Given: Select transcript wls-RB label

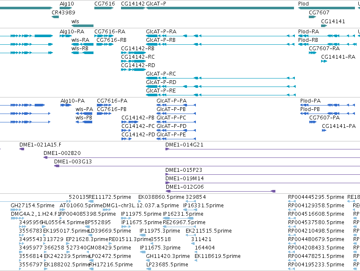Looking at the screenshot, I should point(80,49).
